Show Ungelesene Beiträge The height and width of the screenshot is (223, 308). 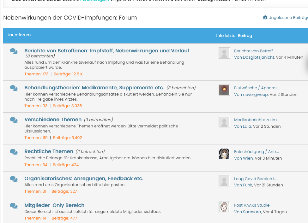point(287,18)
